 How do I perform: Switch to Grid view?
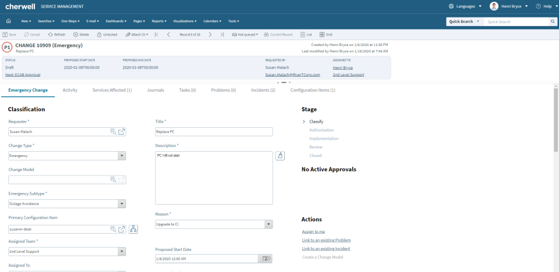click(326, 34)
